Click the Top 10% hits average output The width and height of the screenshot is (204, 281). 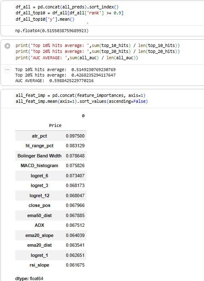click(65, 69)
